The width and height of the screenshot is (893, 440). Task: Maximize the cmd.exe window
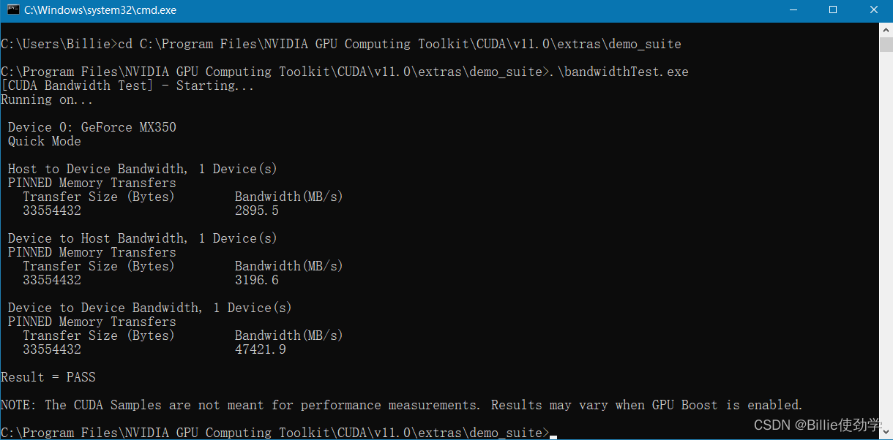coord(833,10)
